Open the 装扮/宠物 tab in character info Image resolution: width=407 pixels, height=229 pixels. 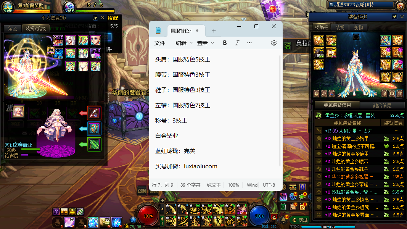(x=35, y=28)
